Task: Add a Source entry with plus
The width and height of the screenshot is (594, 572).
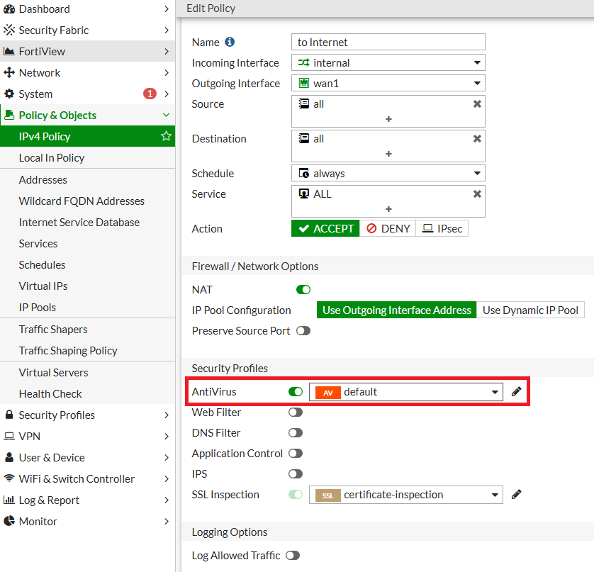Action: click(388, 119)
